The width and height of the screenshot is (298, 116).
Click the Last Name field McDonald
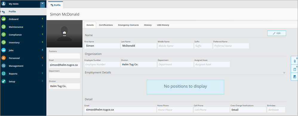[139, 46]
